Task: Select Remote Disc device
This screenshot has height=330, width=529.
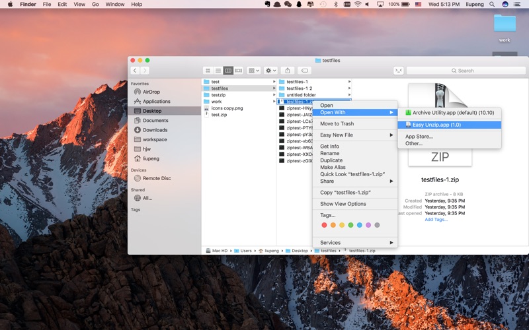Action: [164, 178]
